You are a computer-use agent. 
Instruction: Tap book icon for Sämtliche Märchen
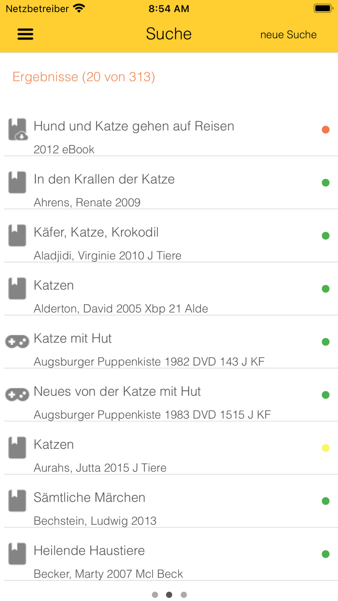(x=17, y=501)
